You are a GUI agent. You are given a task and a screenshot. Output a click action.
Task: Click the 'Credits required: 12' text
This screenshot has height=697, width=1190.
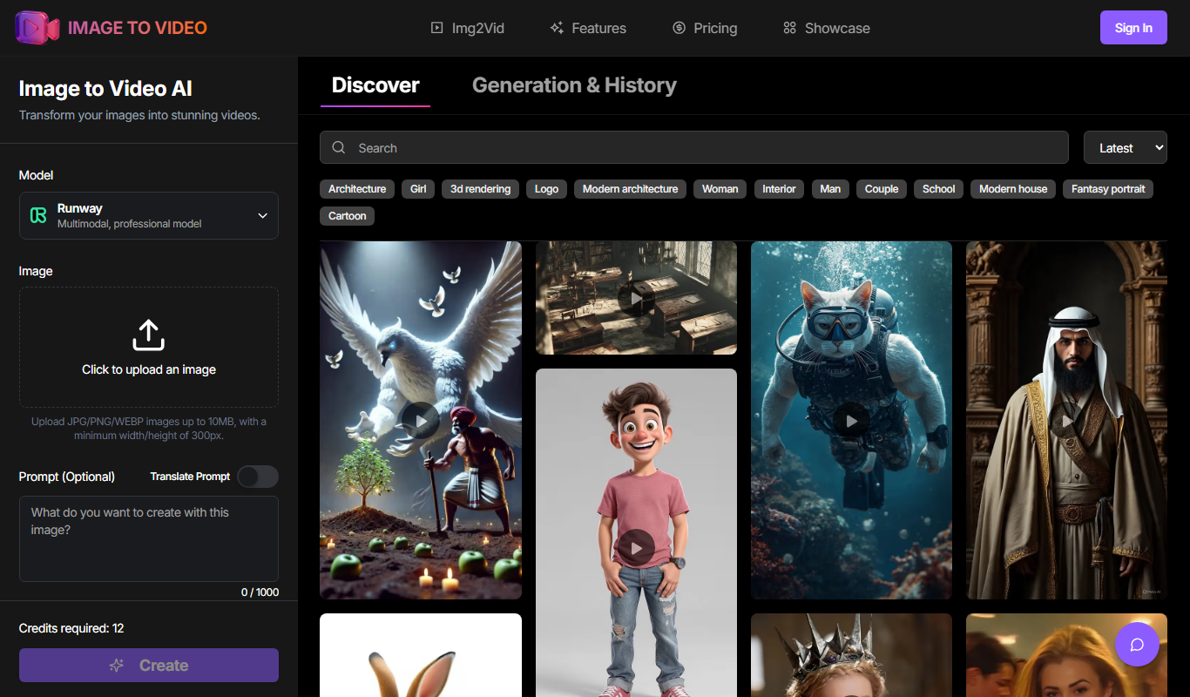pos(71,628)
